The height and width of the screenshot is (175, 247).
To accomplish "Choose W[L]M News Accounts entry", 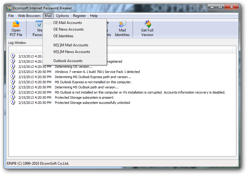I will (75, 52).
